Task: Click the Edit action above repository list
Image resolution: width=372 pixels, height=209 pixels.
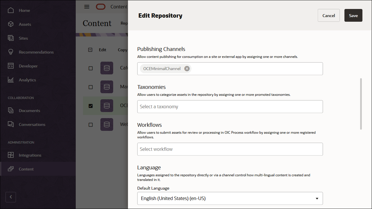Action: coord(102,50)
